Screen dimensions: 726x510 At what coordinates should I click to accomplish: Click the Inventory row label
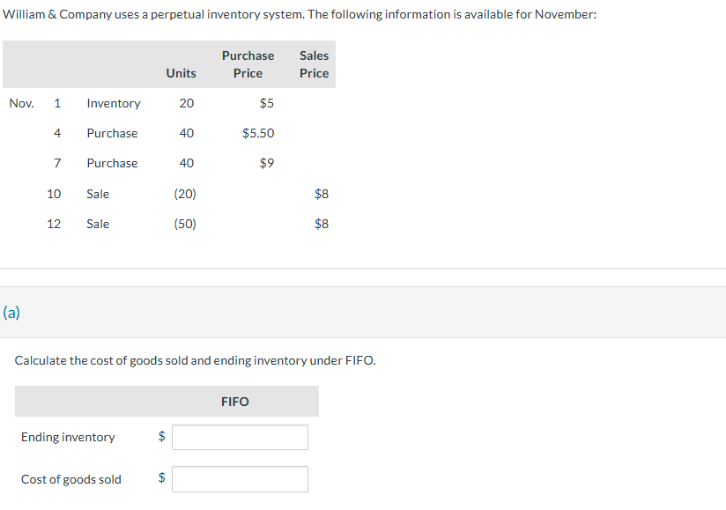pos(114,103)
